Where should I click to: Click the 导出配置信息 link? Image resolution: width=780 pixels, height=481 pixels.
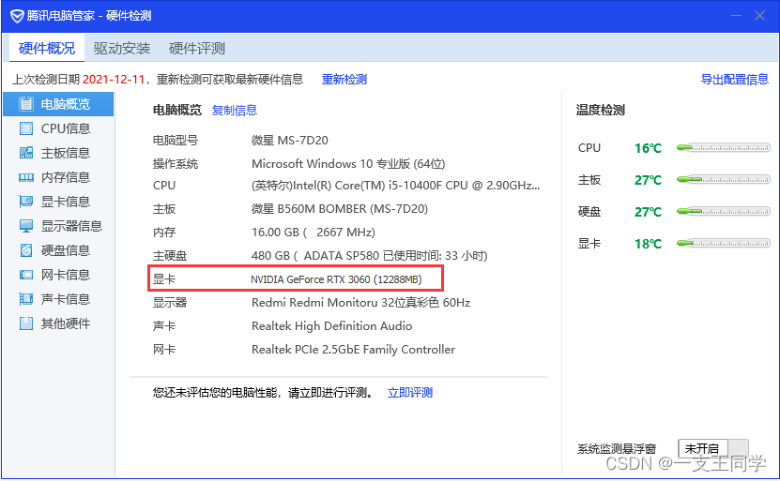735,80
